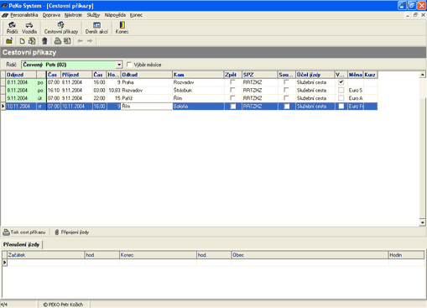Click the Euro S currency cell

356,90
